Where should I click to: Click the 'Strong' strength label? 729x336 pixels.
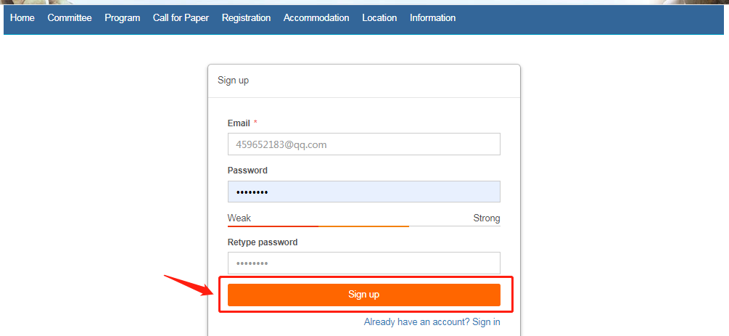point(487,218)
